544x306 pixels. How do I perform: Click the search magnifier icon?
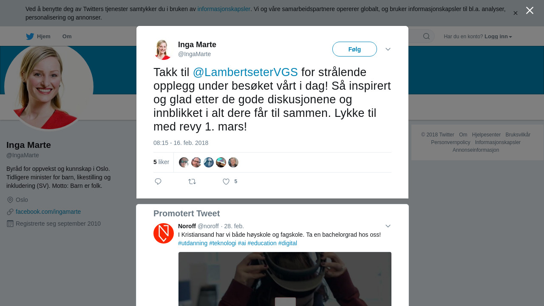[426, 37]
